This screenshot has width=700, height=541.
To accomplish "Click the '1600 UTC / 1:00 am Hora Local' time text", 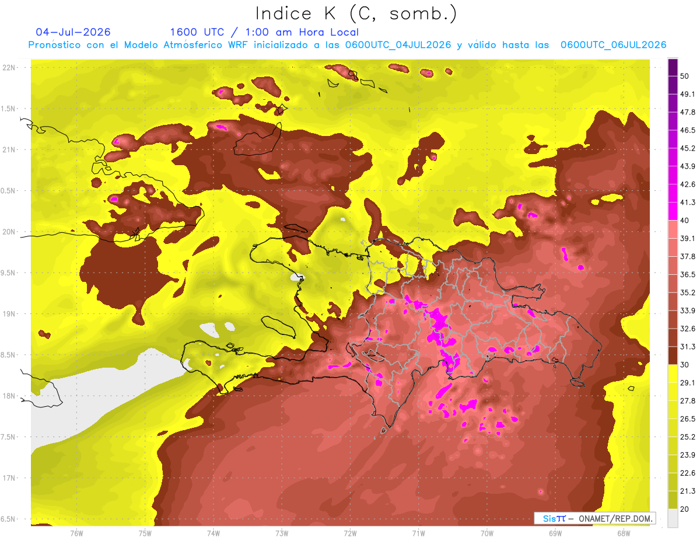I will (264, 32).
